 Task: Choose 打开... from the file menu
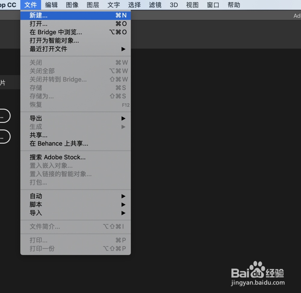[x=76, y=24]
